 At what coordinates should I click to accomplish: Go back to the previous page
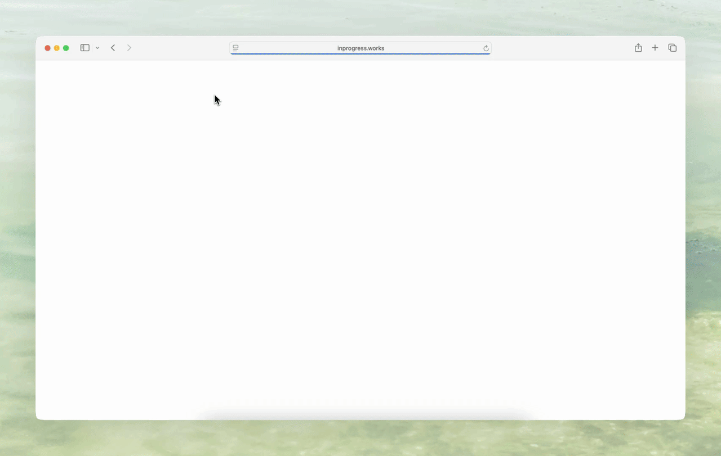113,48
